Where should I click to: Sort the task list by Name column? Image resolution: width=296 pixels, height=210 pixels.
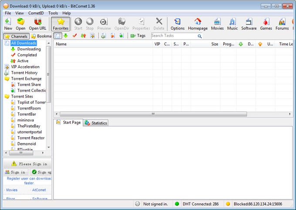103,44
